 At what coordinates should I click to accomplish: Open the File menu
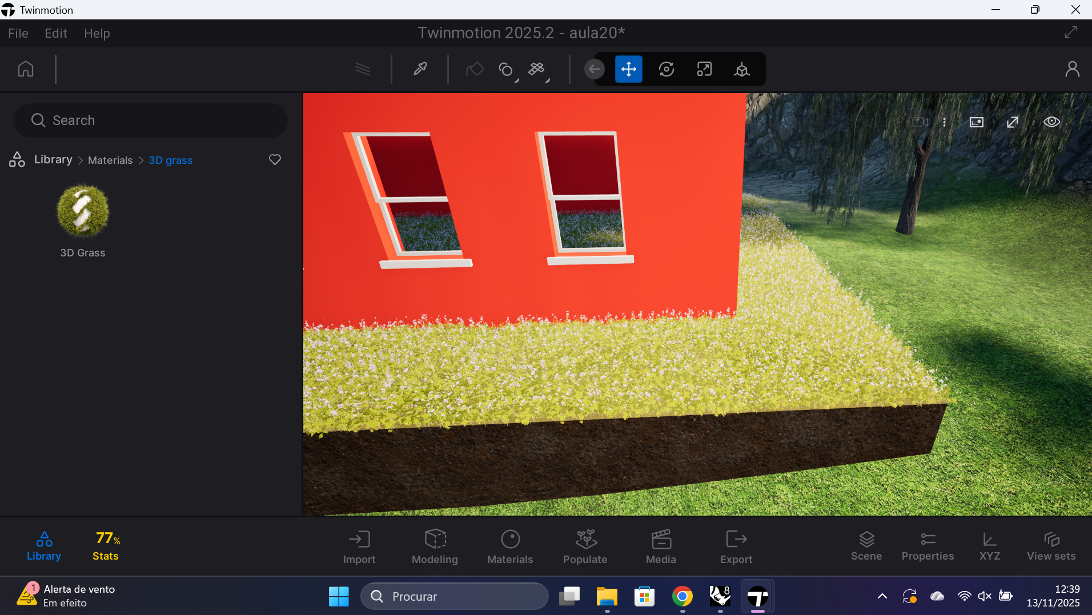(18, 33)
